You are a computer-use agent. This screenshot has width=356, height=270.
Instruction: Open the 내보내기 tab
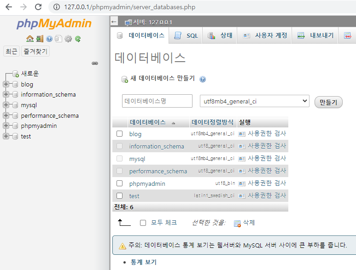coord(315,35)
